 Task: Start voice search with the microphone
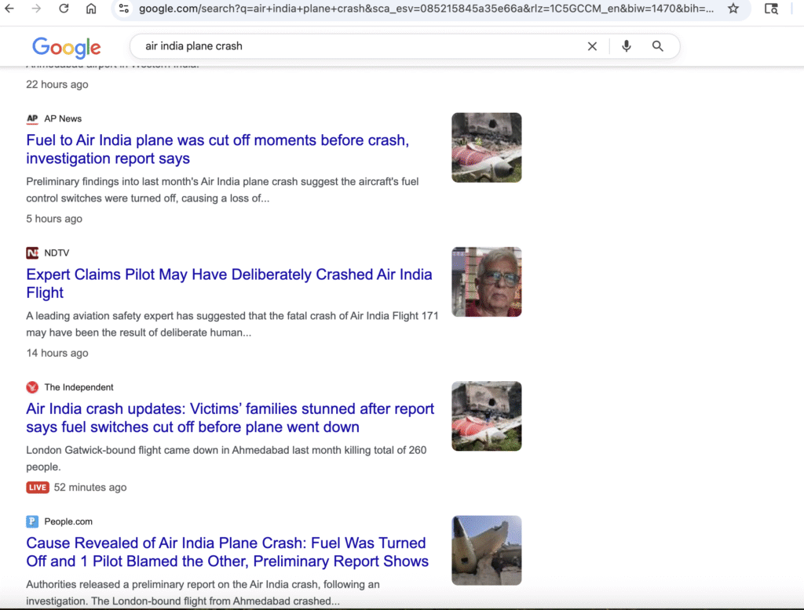[626, 46]
